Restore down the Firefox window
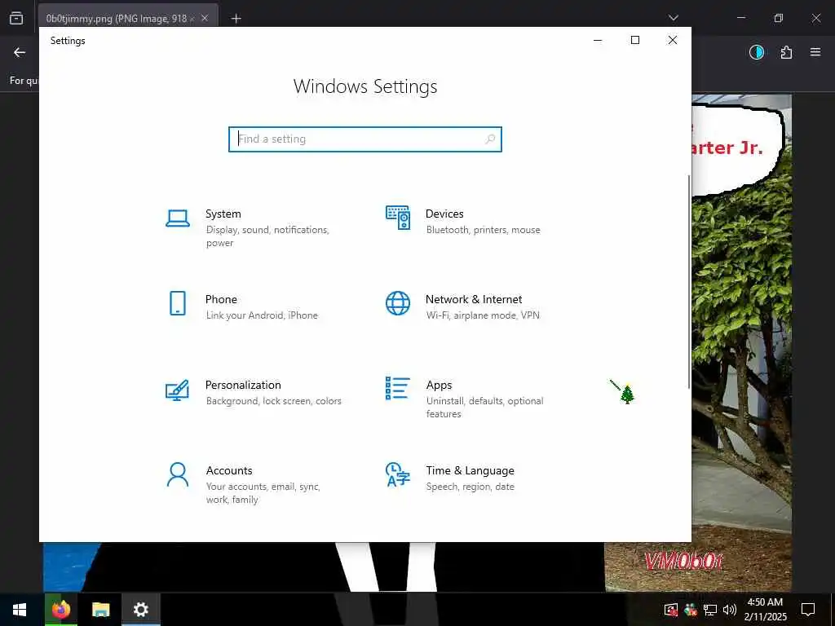The width and height of the screenshot is (835, 626). 779,18
